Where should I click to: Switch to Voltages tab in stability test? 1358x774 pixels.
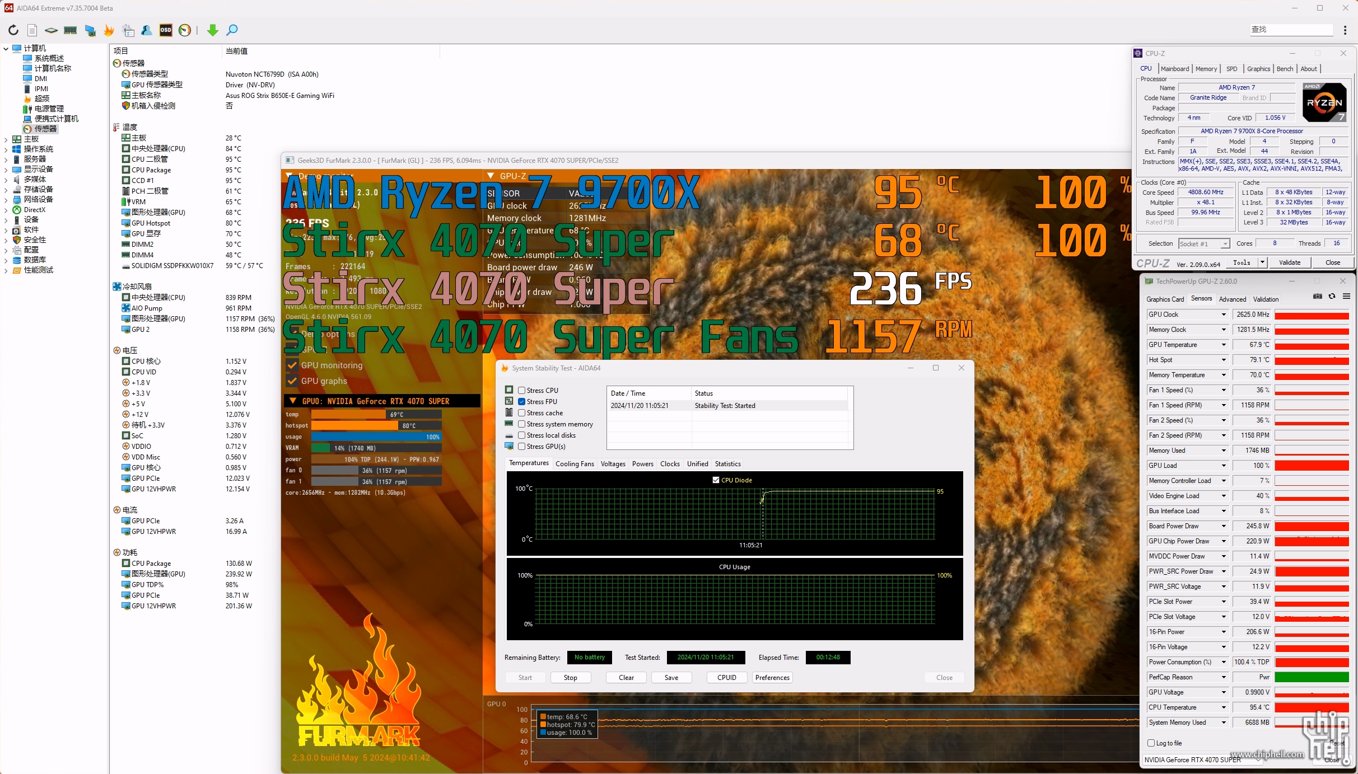pos(613,464)
